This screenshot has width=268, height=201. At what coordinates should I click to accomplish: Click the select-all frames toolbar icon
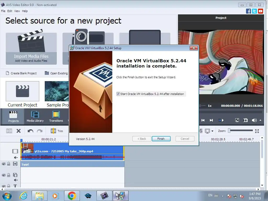pos(9,131)
